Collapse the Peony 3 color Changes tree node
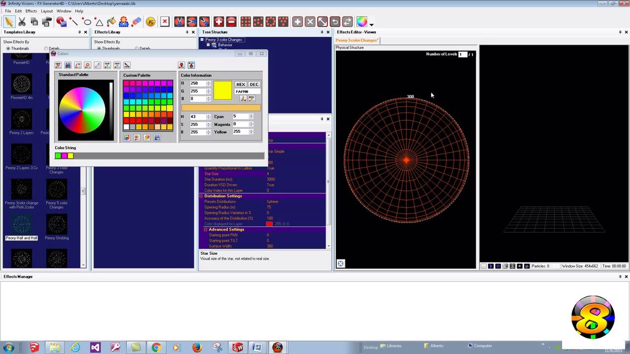 point(202,40)
